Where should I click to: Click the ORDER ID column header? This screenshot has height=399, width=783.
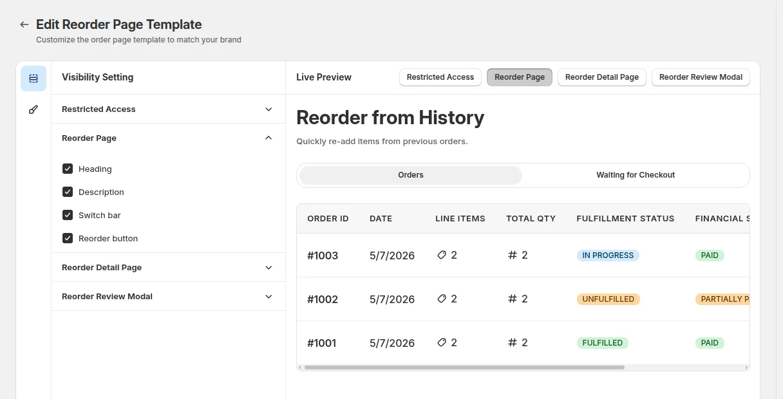[x=328, y=219]
